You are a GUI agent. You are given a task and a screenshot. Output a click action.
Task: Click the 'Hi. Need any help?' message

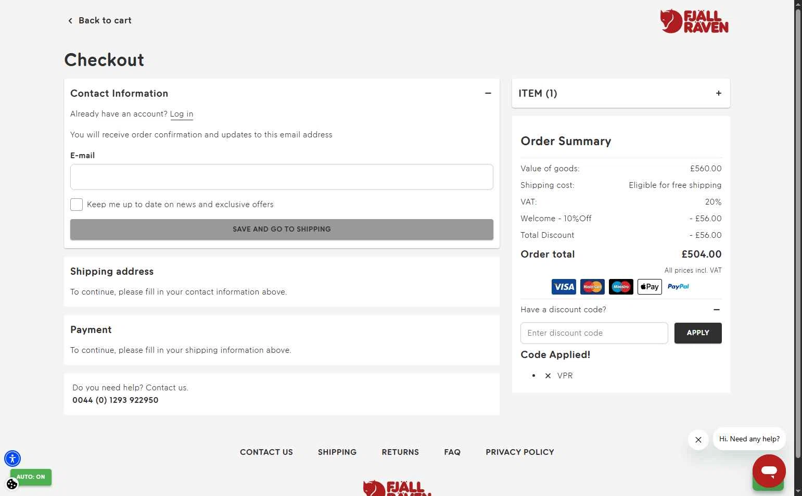pyautogui.click(x=749, y=439)
